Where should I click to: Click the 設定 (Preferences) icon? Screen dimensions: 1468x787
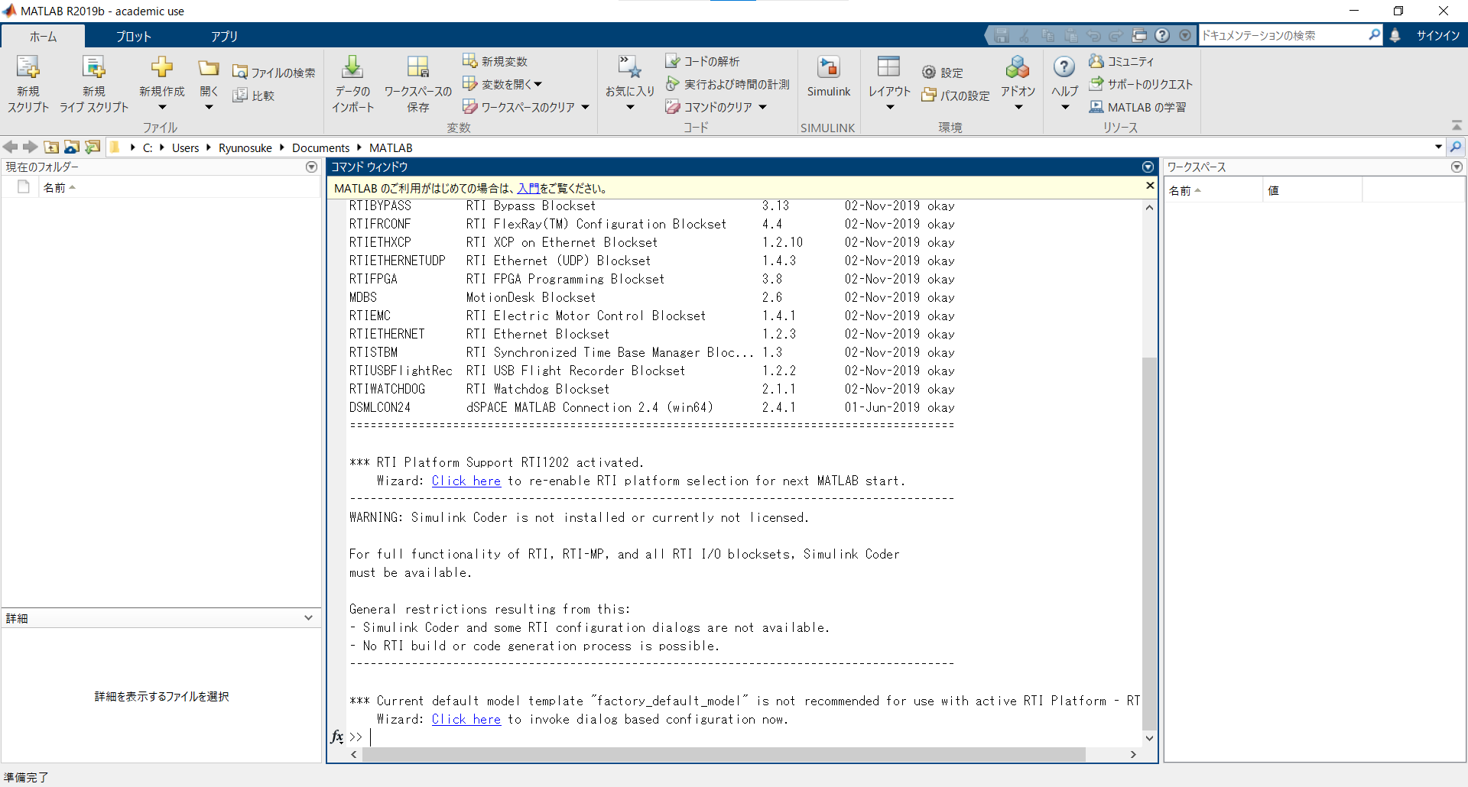(943, 73)
